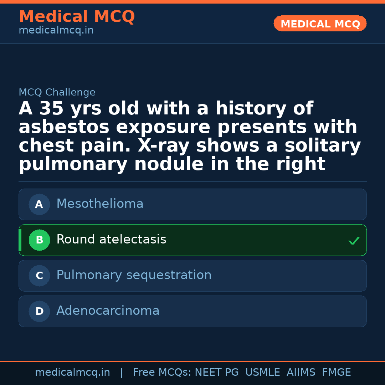This screenshot has height=385, width=385.
Task: Click the MCQ Challenge label
Action: pyautogui.click(x=57, y=93)
